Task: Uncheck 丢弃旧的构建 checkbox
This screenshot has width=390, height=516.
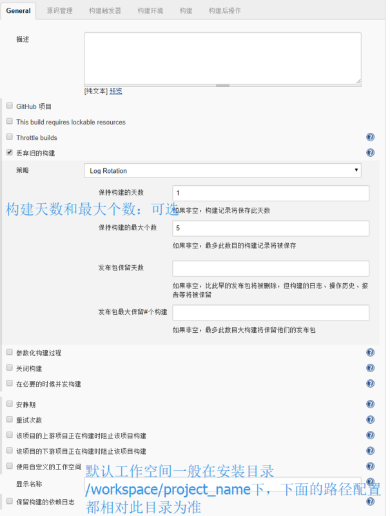Action: [x=10, y=152]
